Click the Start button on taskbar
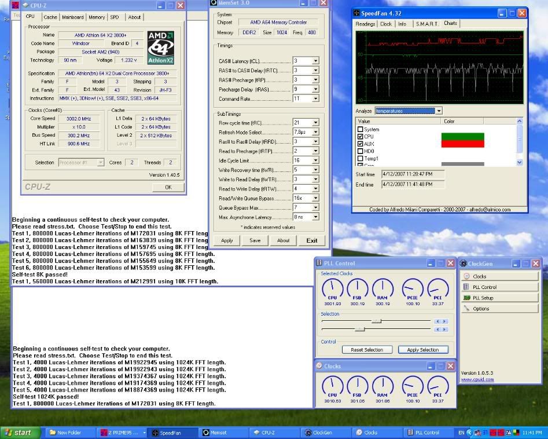This screenshot has height=439, width=548. tap(20, 433)
